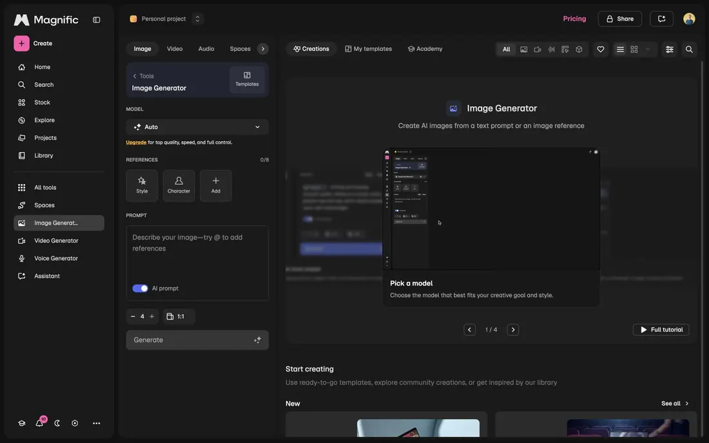709x443 pixels.
Task: Switch to the Spaces tab
Action: pyautogui.click(x=240, y=49)
